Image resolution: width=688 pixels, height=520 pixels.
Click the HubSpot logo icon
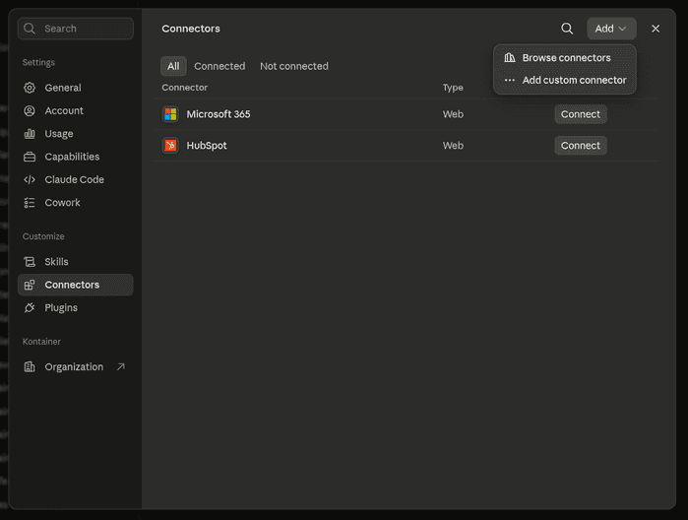coord(170,146)
